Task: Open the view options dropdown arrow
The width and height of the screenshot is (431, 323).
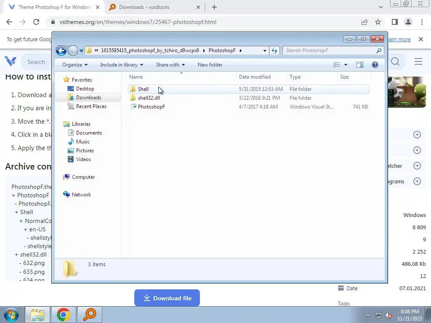Action: point(346,65)
